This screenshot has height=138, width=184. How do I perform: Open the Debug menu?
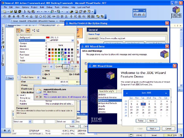tap(49, 7)
